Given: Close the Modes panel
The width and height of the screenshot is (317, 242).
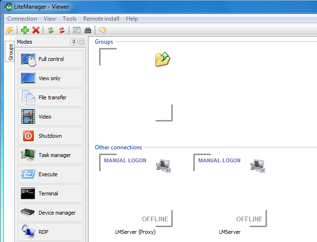Looking at the screenshot, I should [81, 42].
